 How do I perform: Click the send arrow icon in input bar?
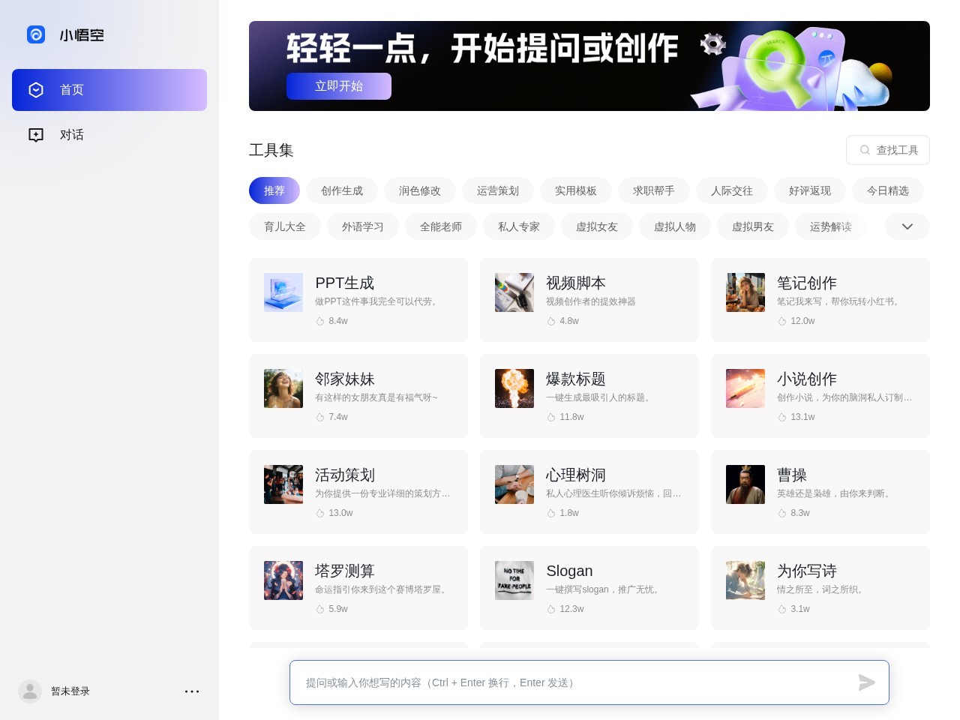click(x=866, y=682)
